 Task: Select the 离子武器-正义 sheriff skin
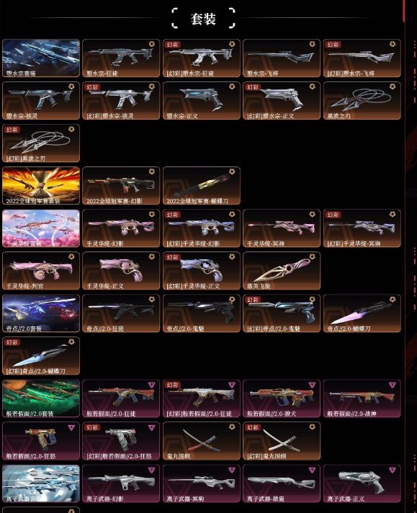[x=362, y=483]
